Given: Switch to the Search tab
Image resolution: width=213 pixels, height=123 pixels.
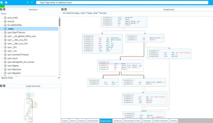Looking at the screenshot, I should (73, 121).
